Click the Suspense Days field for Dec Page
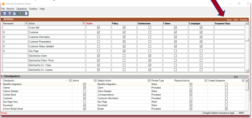 click(x=229, y=51)
